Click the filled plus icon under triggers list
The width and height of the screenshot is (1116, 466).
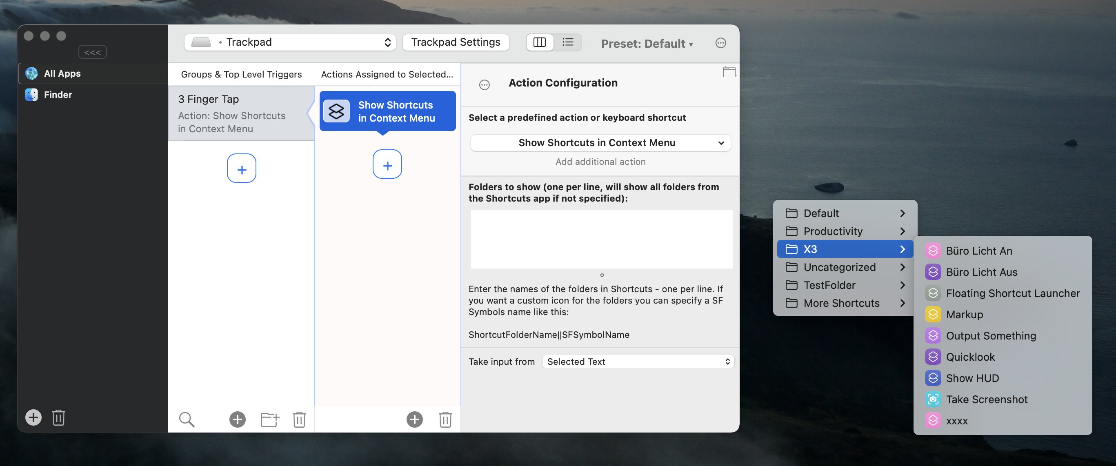(238, 419)
